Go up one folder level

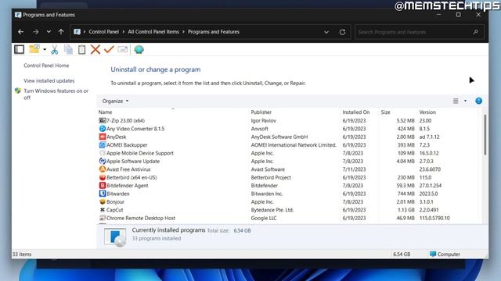(61, 32)
